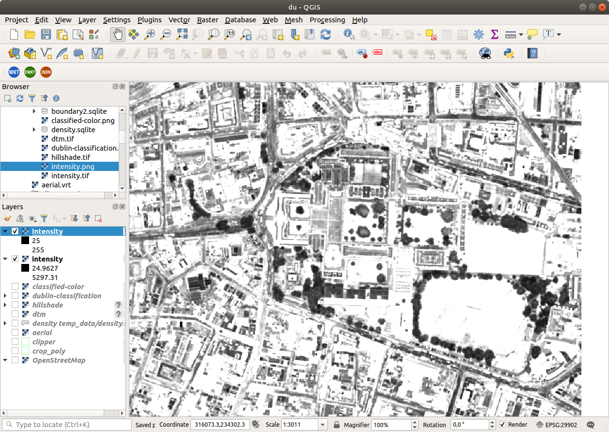The image size is (609, 432).
Task: Select the Identify Features tool
Action: [348, 34]
